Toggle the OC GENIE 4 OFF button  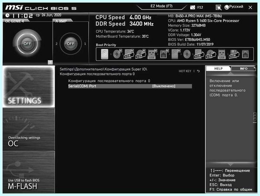[27, 44]
